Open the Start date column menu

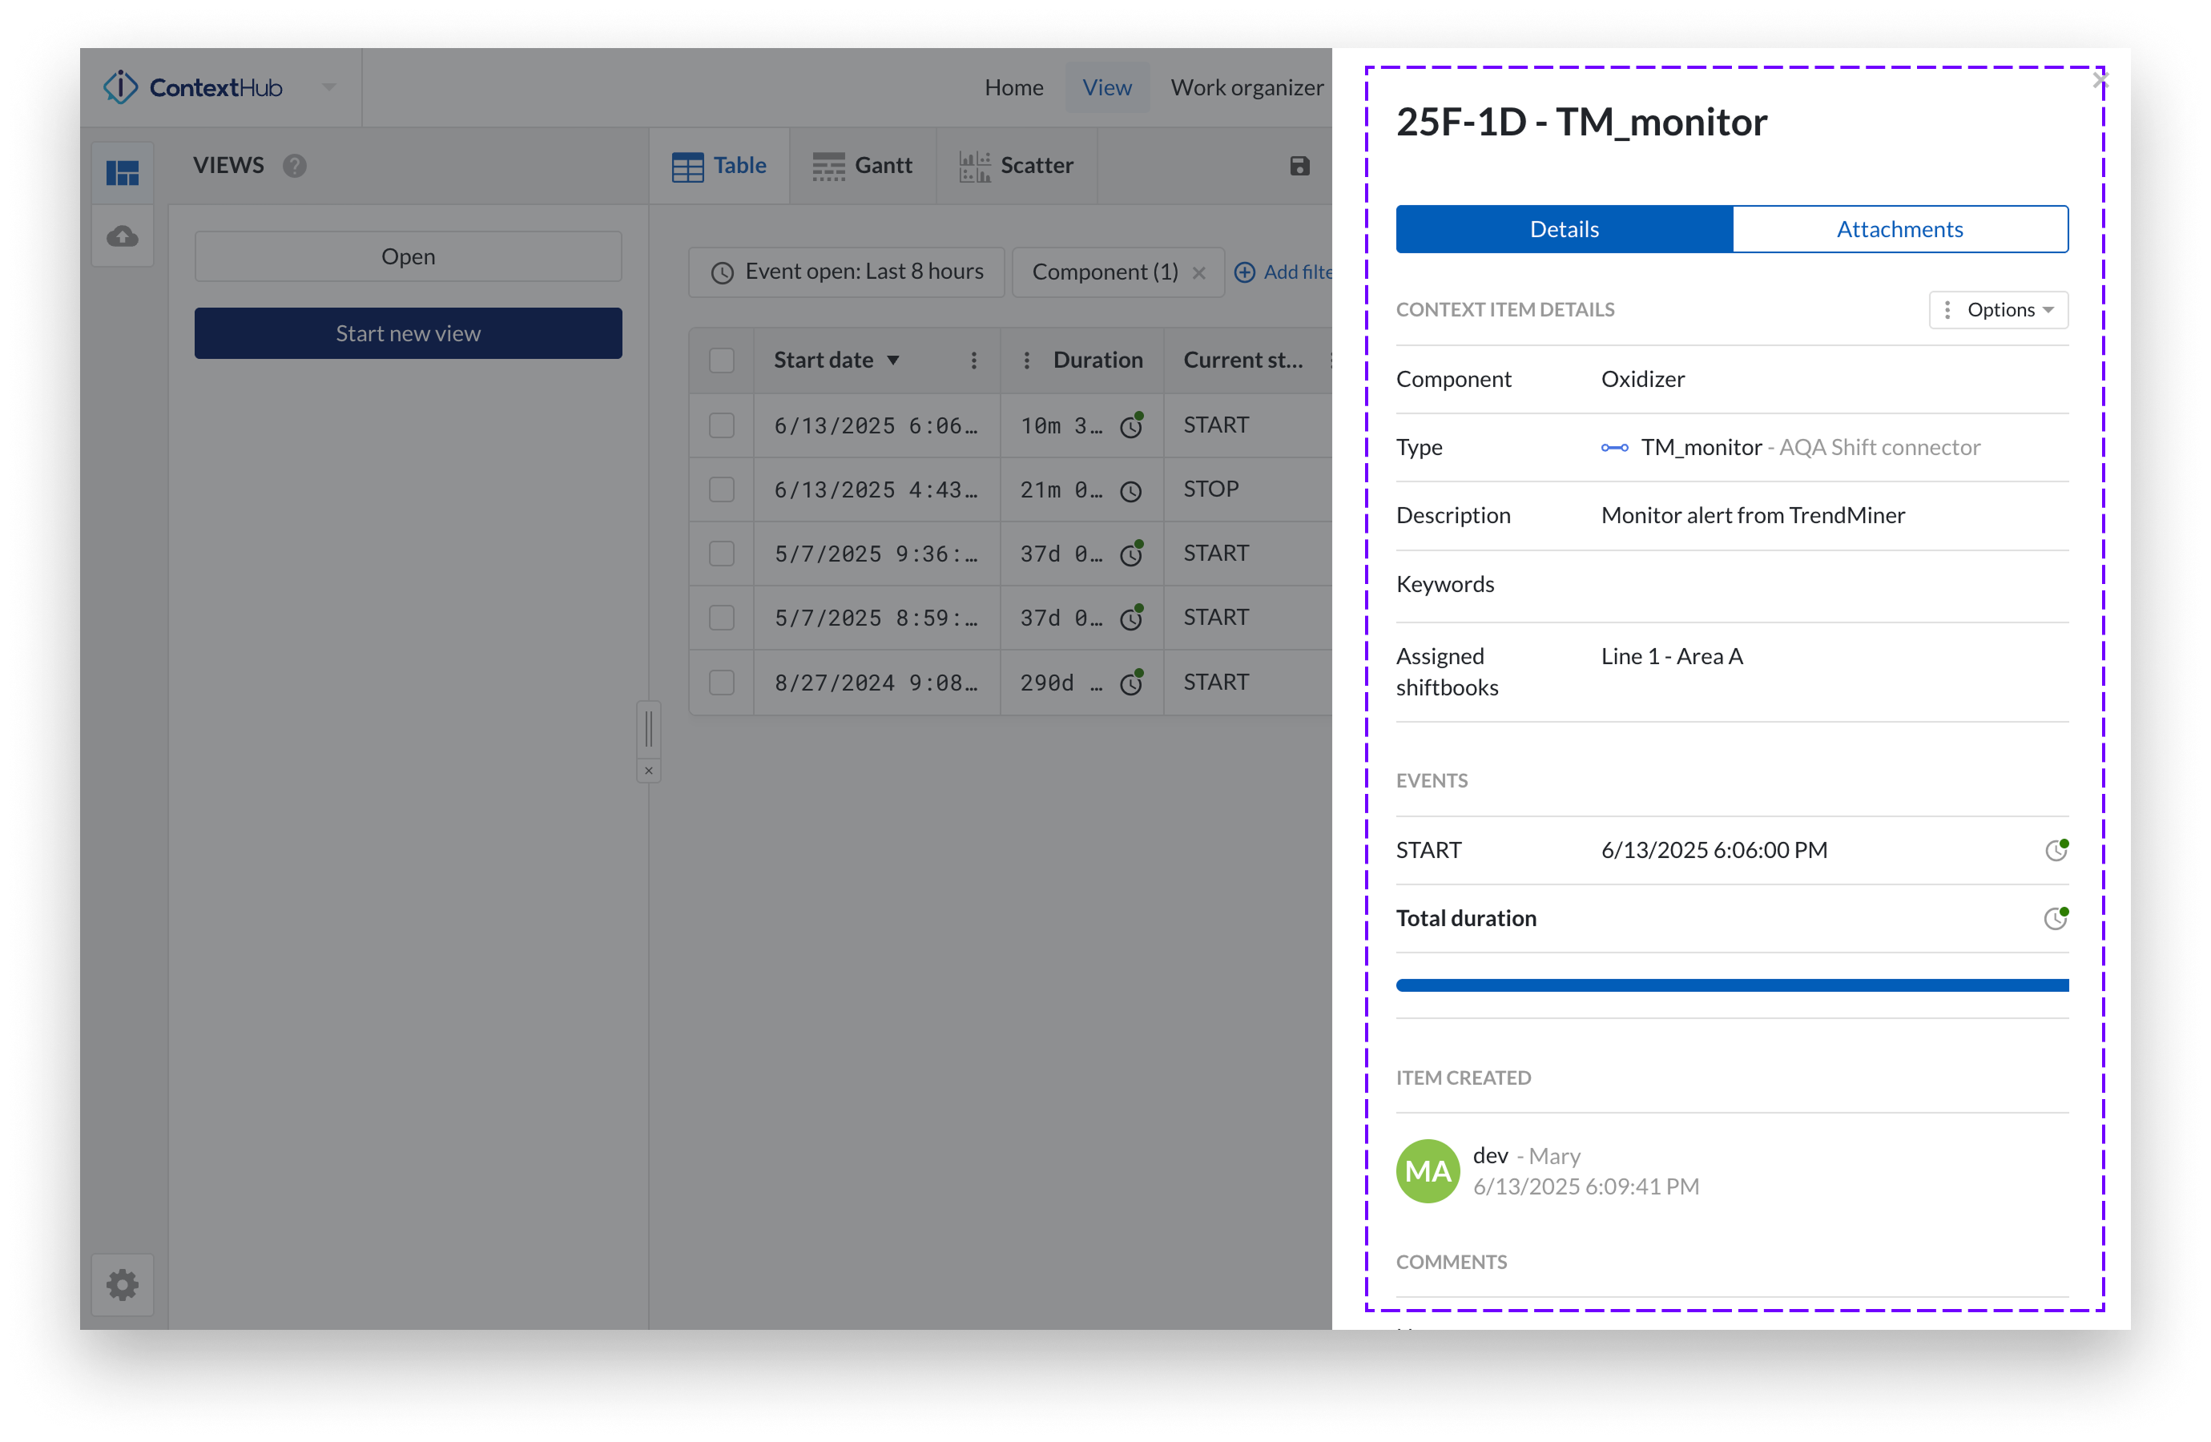pyautogui.click(x=973, y=360)
